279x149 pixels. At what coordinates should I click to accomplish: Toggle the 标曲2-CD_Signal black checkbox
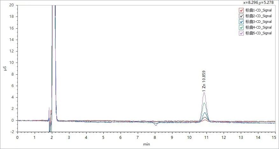tap(241, 16)
